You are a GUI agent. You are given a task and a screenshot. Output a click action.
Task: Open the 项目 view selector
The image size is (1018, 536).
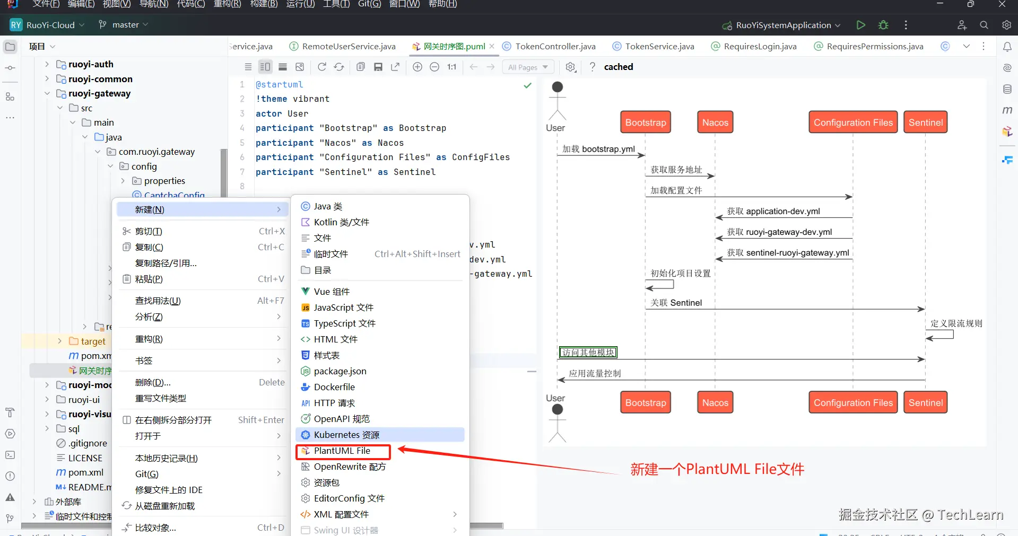click(42, 47)
